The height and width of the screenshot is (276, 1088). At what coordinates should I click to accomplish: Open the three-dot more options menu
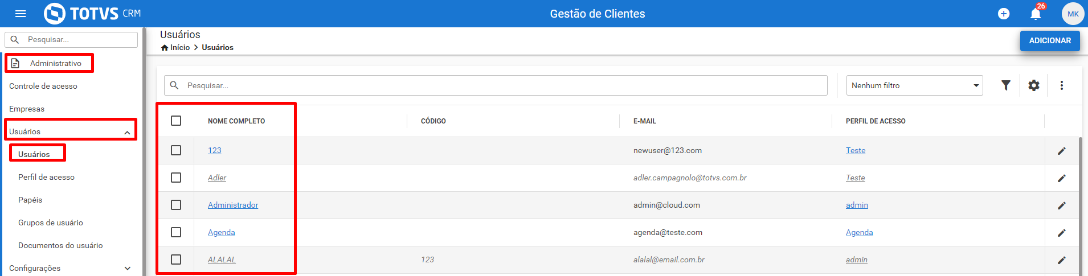click(1062, 85)
